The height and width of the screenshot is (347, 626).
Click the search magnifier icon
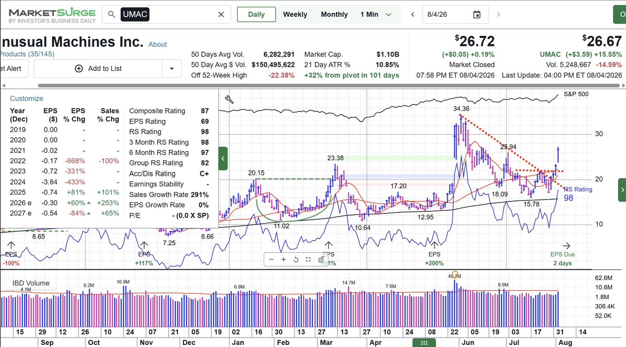(x=111, y=15)
